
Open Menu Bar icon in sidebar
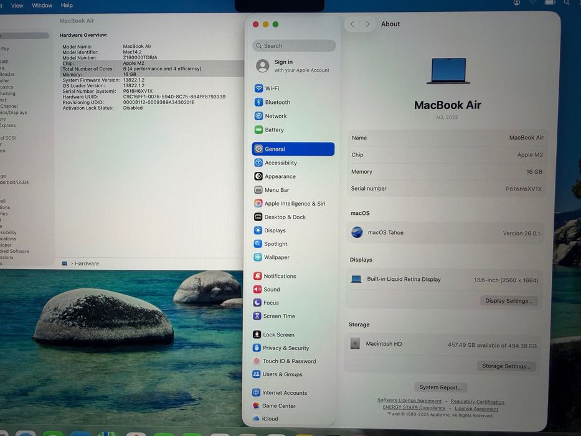point(258,190)
